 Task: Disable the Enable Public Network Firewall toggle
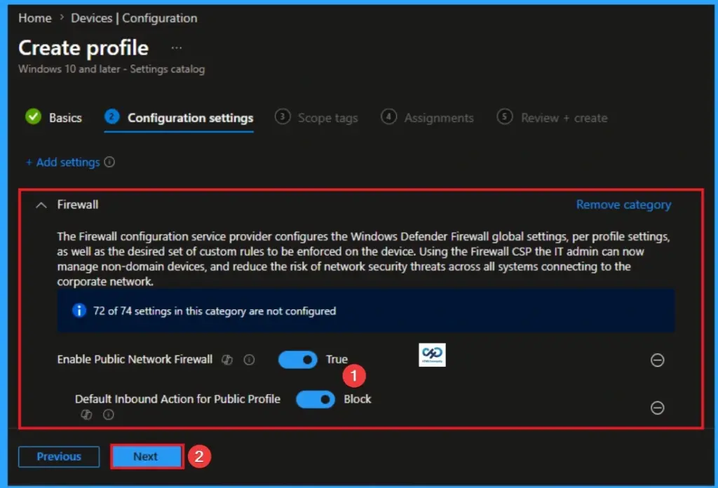pyautogui.click(x=297, y=360)
